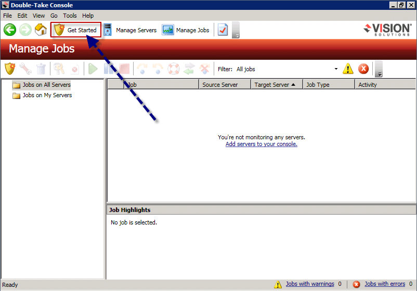Expand the jobs toolbar overflow options
This screenshot has width=417, height=291.
379,69
